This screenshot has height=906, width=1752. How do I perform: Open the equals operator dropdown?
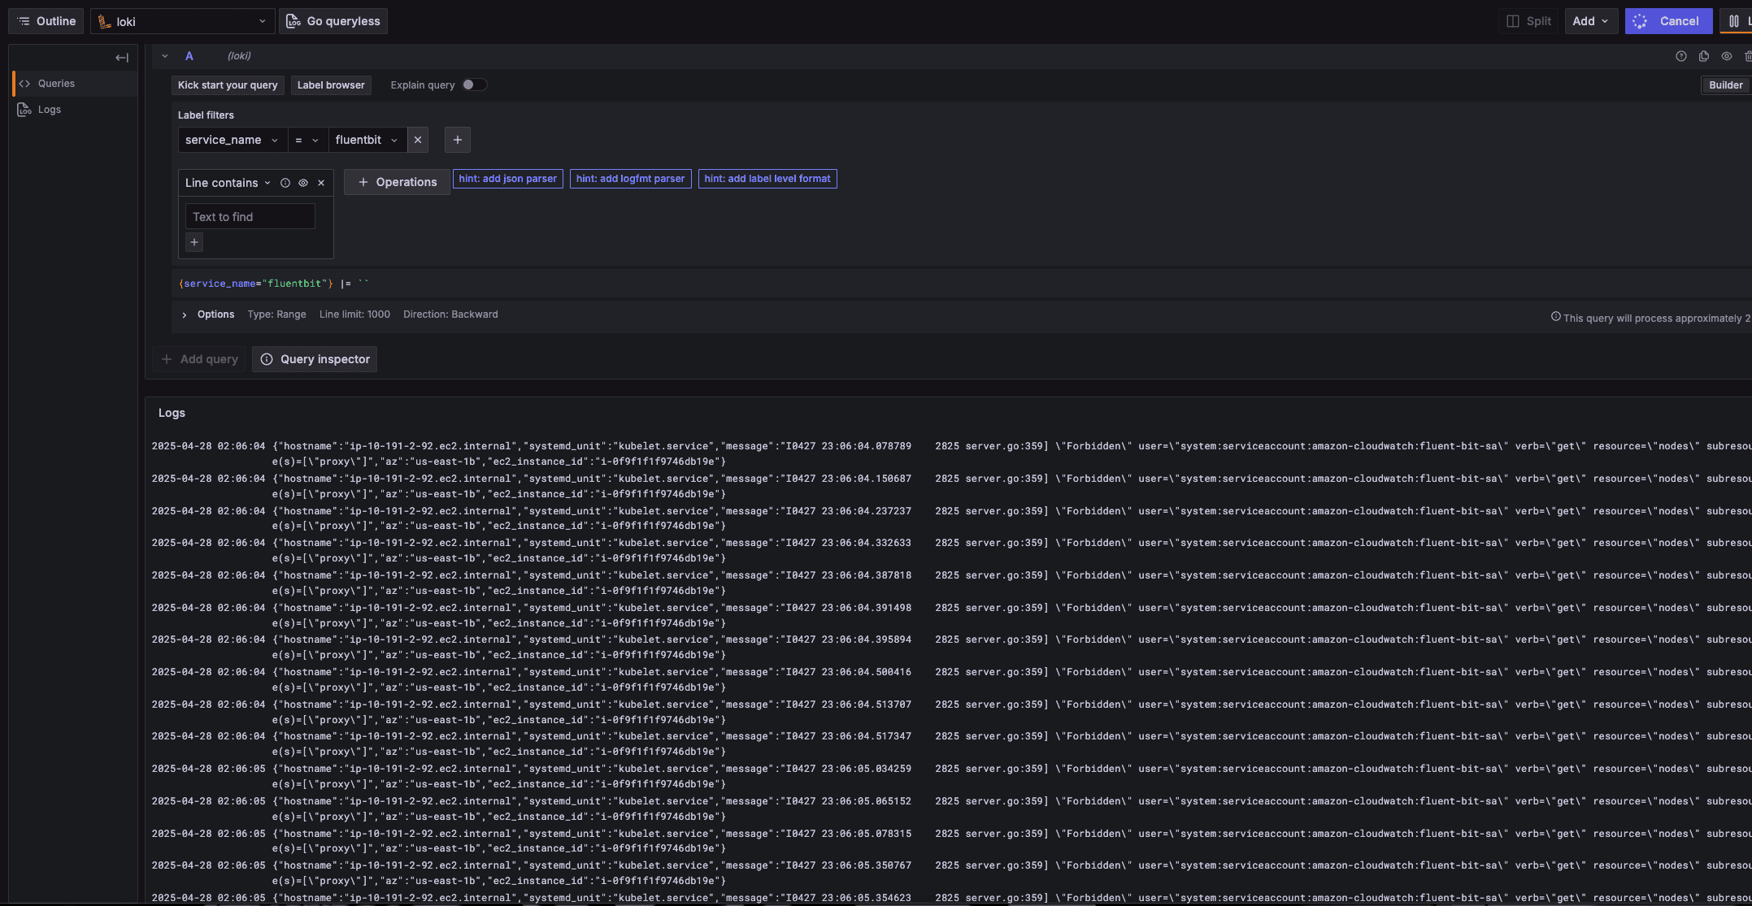(307, 140)
